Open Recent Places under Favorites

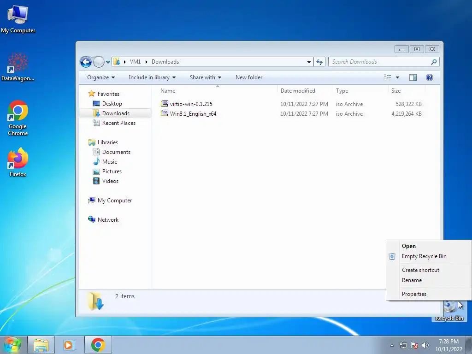click(x=118, y=123)
